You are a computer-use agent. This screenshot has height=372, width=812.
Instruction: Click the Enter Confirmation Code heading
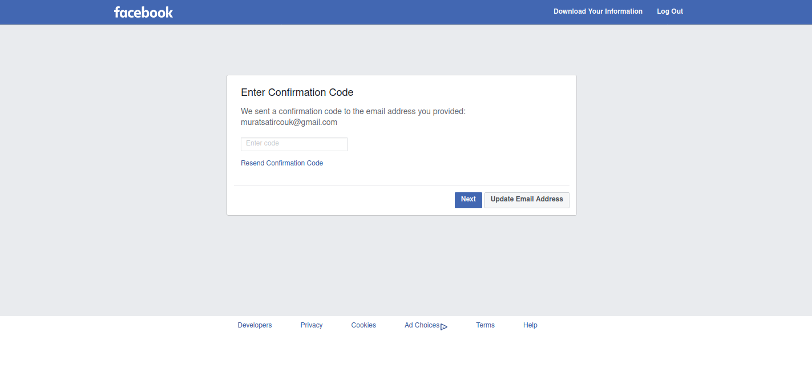point(297,92)
